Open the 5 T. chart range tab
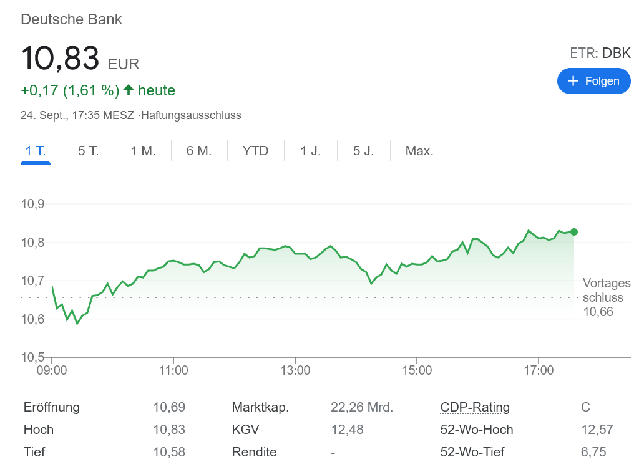 point(88,150)
